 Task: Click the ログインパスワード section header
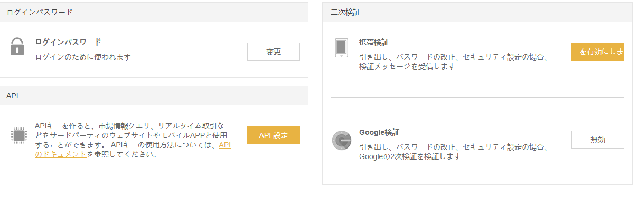(154, 12)
